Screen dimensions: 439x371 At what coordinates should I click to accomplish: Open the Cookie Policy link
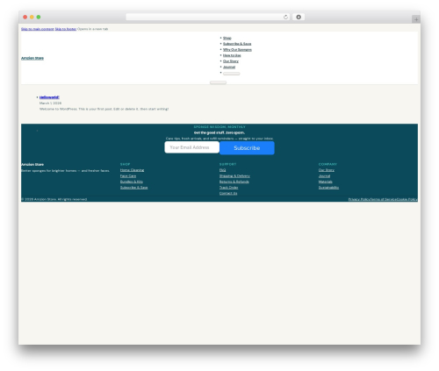407,199
